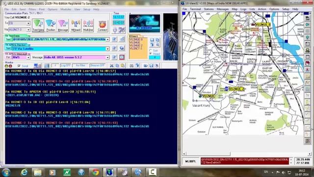The image size is (314, 177).
Task: Click the binoculars find icon in Monitor toolbar
Action: pos(131,65)
